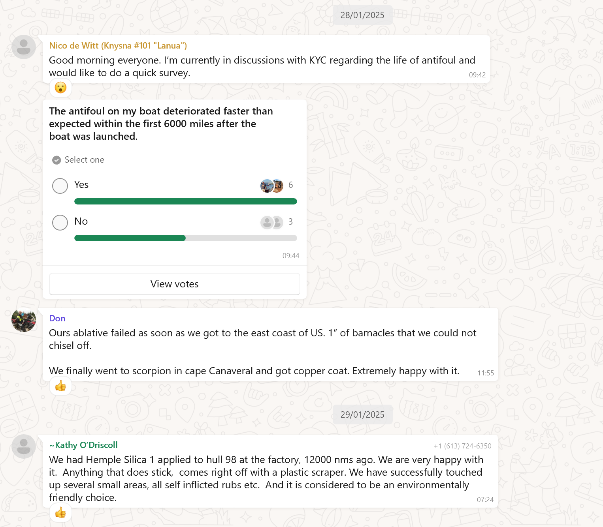Open sender name Nico de Witt
Screen dimensions: 603x527
118,46
